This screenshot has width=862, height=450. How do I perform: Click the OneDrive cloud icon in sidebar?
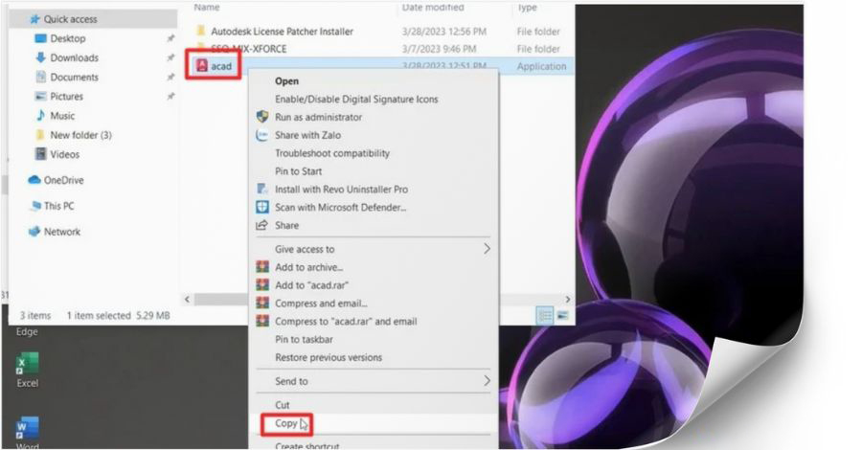click(34, 180)
